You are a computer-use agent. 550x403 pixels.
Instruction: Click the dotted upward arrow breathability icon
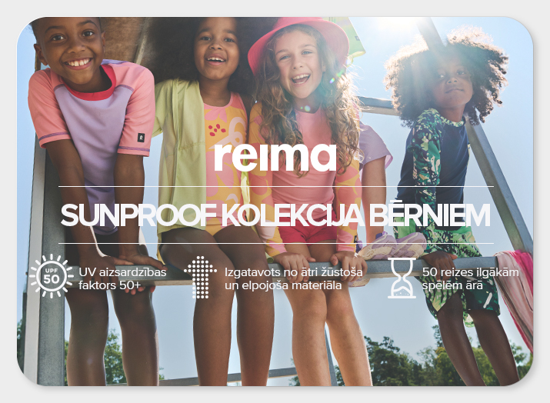tap(200, 277)
